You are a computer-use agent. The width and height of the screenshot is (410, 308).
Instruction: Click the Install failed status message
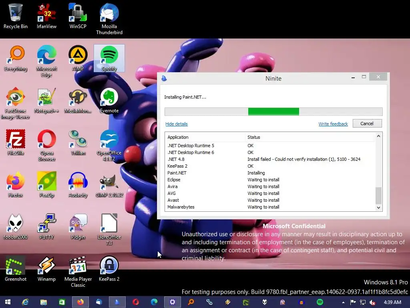pyautogui.click(x=304, y=159)
